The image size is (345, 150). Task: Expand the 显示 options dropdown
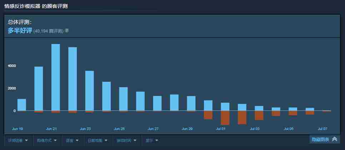click(x=152, y=141)
